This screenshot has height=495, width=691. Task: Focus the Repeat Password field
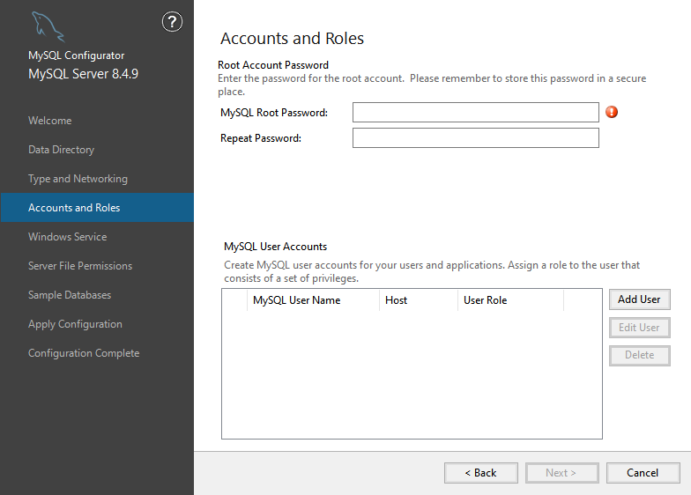(475, 137)
